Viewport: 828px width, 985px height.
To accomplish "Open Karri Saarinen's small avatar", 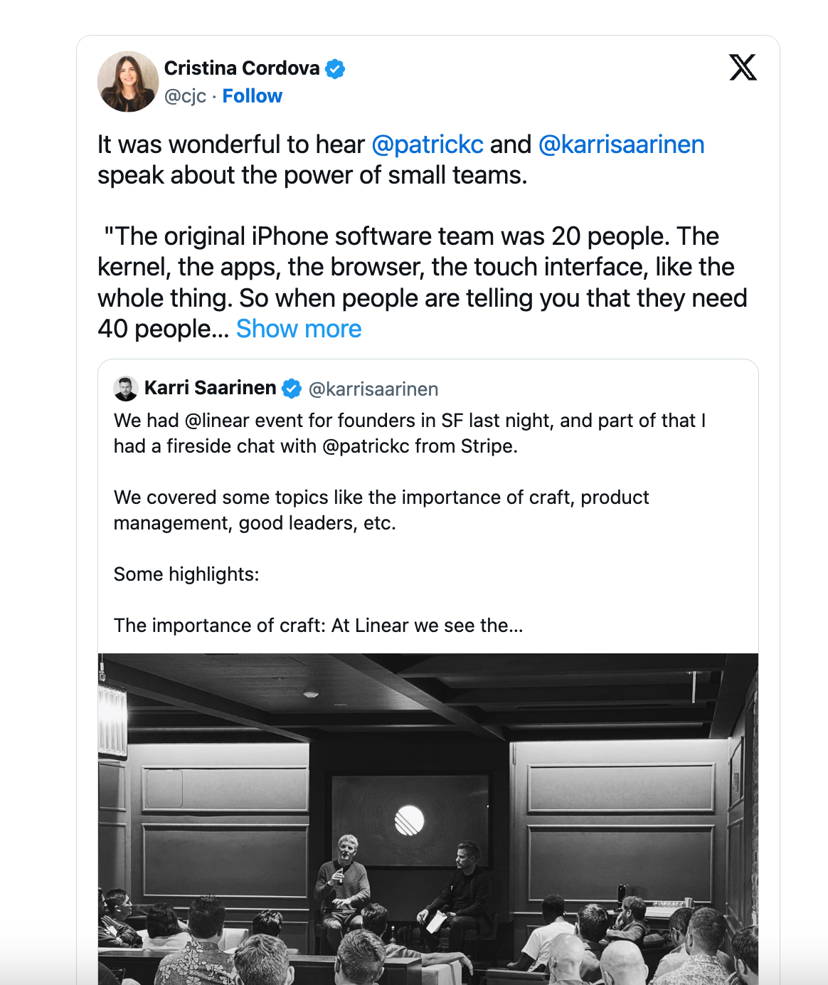I will (126, 389).
